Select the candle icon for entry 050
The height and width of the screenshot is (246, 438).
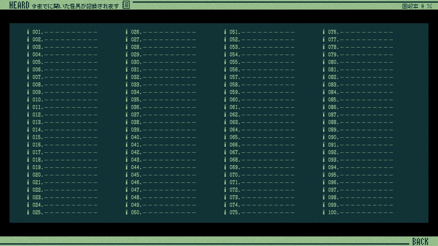127,212
